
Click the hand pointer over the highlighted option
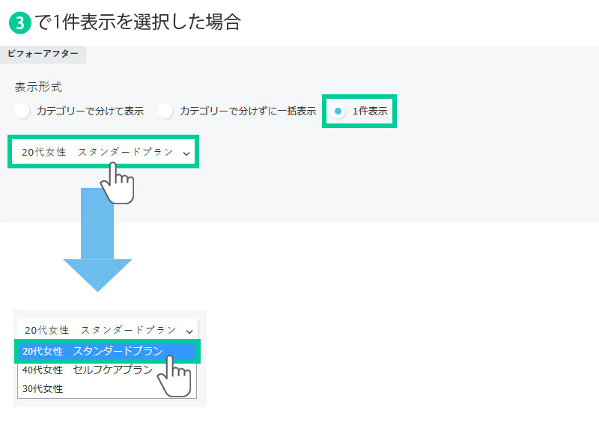click(175, 376)
